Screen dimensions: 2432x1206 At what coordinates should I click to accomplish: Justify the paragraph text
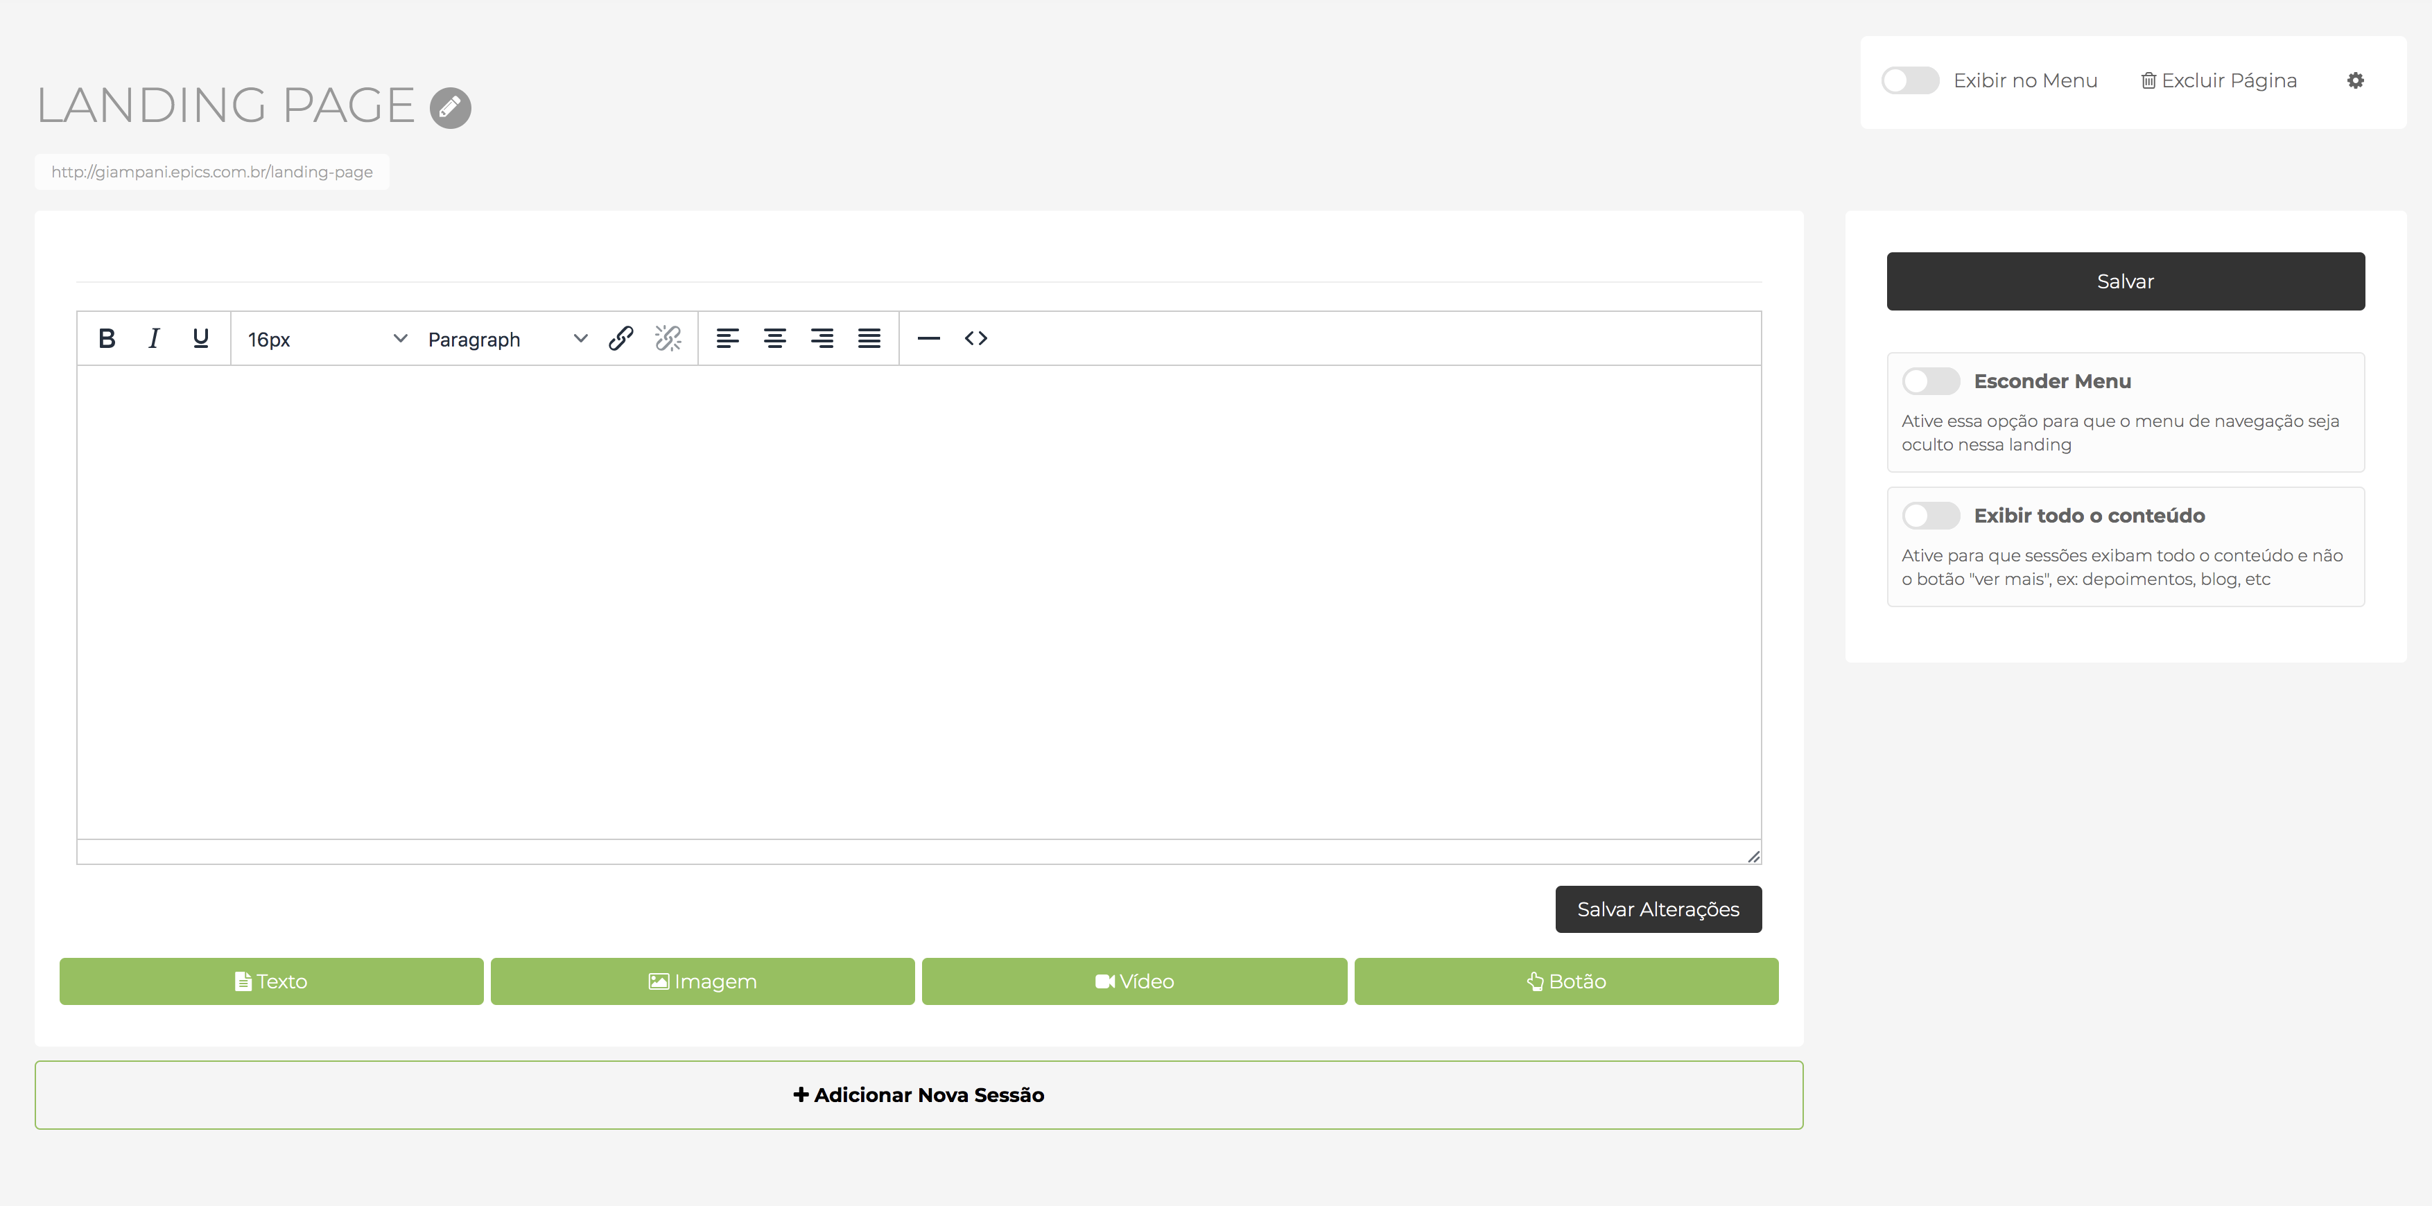point(869,338)
